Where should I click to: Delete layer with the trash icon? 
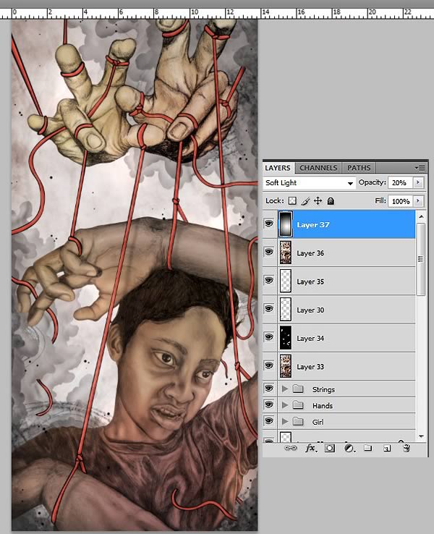(406, 448)
